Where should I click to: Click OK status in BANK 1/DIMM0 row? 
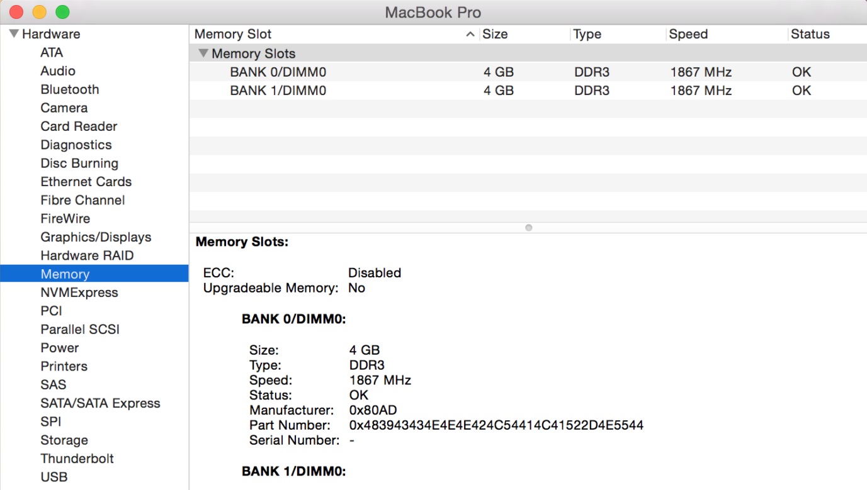pos(802,91)
